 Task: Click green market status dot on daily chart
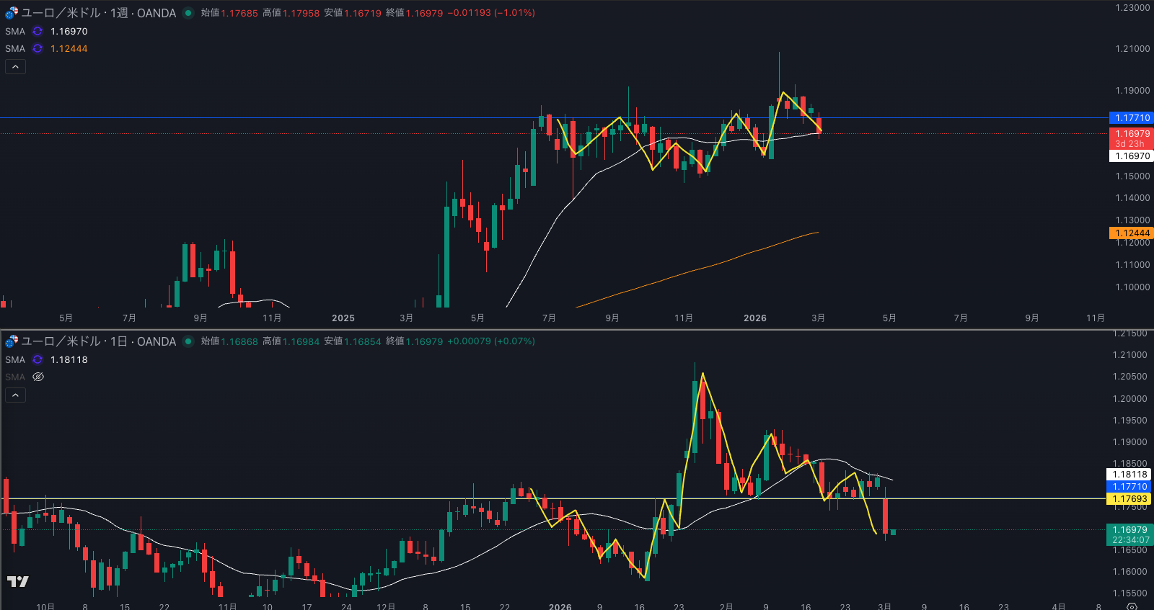point(188,341)
